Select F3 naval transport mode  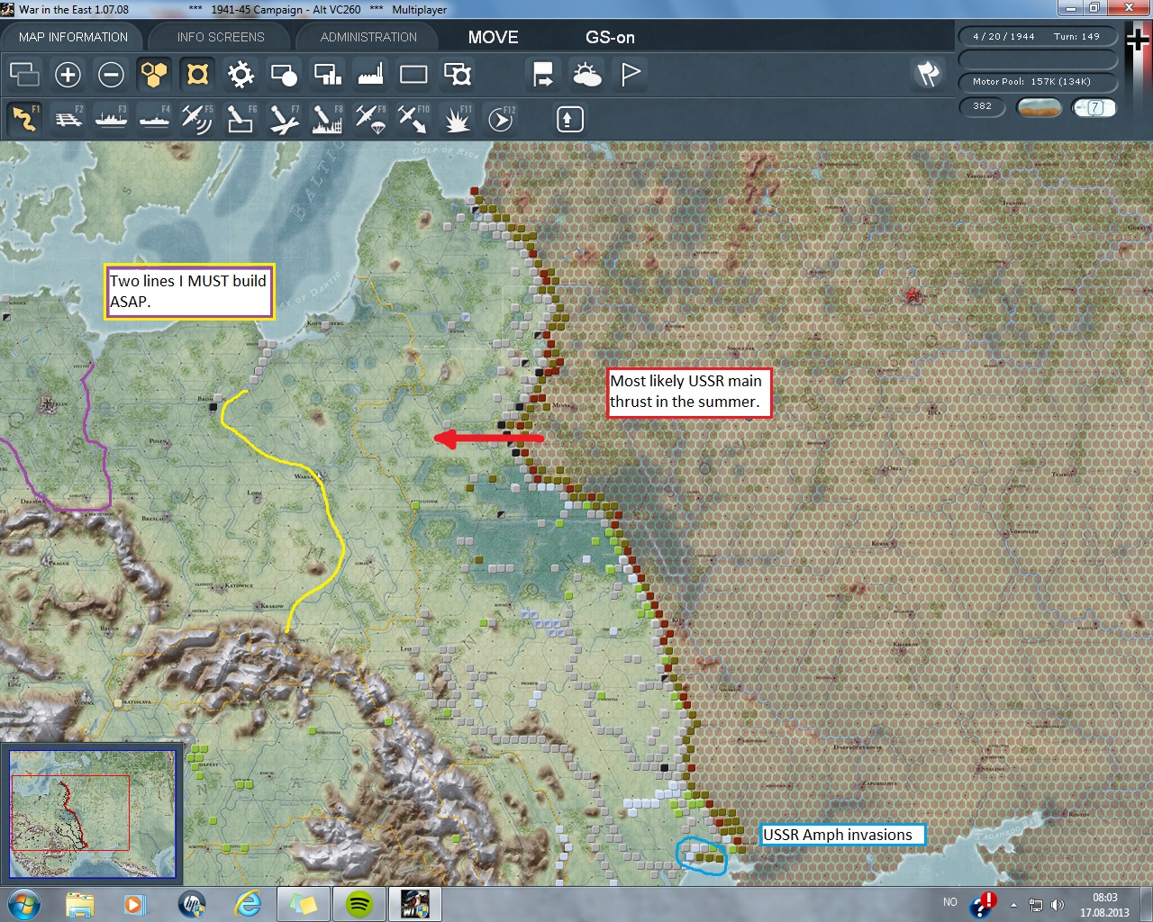pyautogui.click(x=111, y=119)
